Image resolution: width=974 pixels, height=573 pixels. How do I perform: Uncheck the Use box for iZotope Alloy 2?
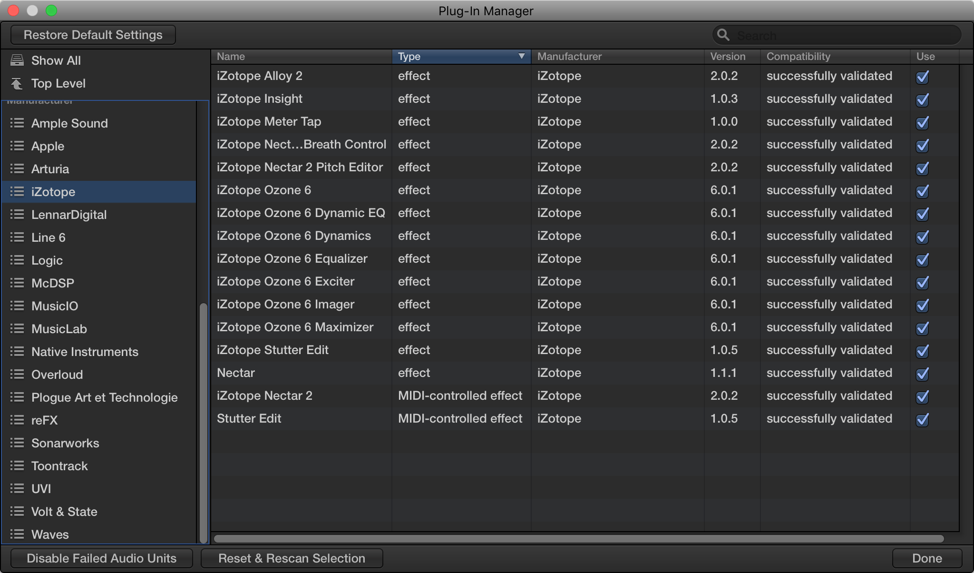(x=923, y=76)
